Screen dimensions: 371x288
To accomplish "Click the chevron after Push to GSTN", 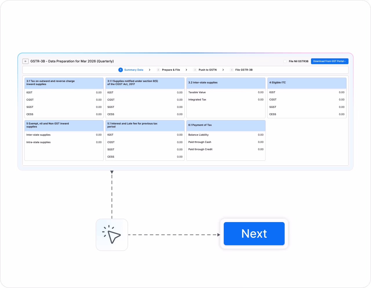I will pos(223,70).
